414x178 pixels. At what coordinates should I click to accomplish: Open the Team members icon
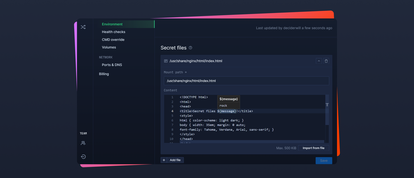83,143
